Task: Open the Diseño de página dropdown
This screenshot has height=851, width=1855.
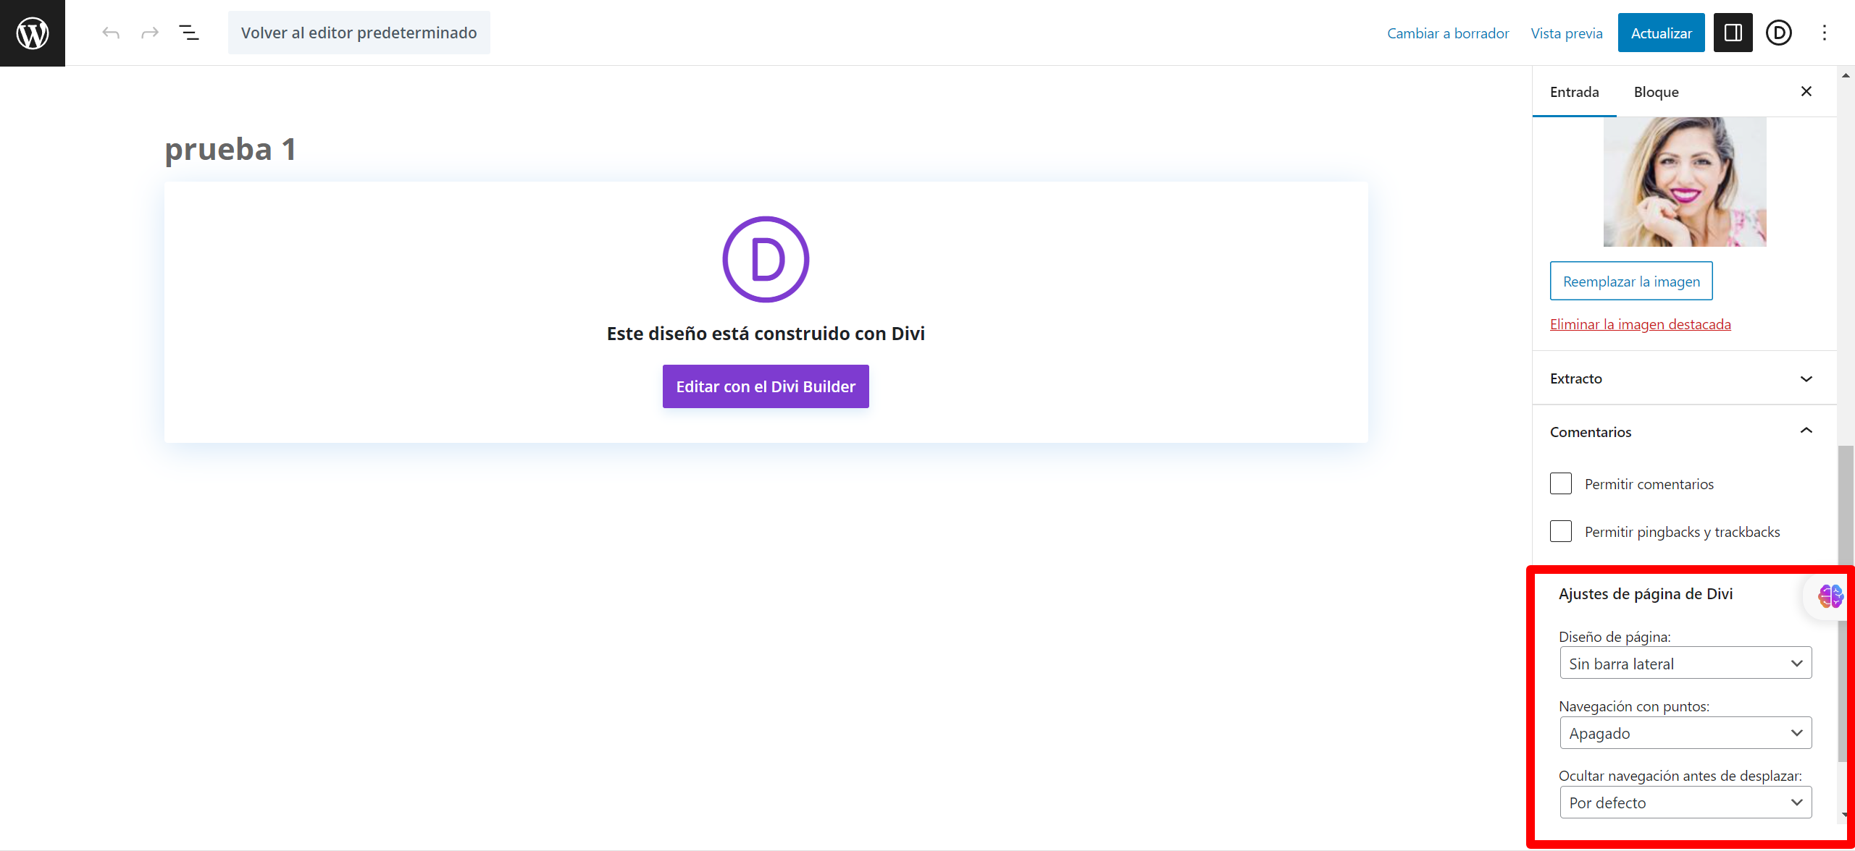Action: [x=1686, y=664]
